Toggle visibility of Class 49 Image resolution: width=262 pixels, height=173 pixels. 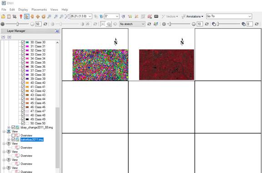click(23, 119)
